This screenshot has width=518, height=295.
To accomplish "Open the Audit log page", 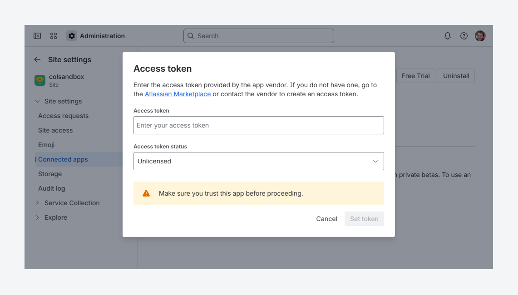I will 52,188.
